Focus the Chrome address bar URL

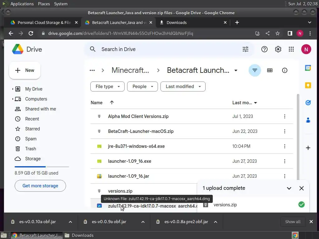click(x=121, y=33)
